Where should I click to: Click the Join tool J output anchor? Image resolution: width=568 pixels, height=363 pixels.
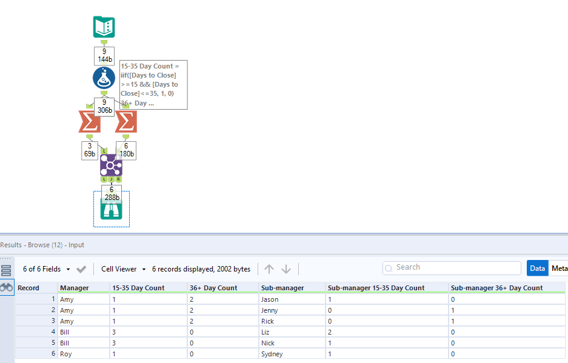111,179
